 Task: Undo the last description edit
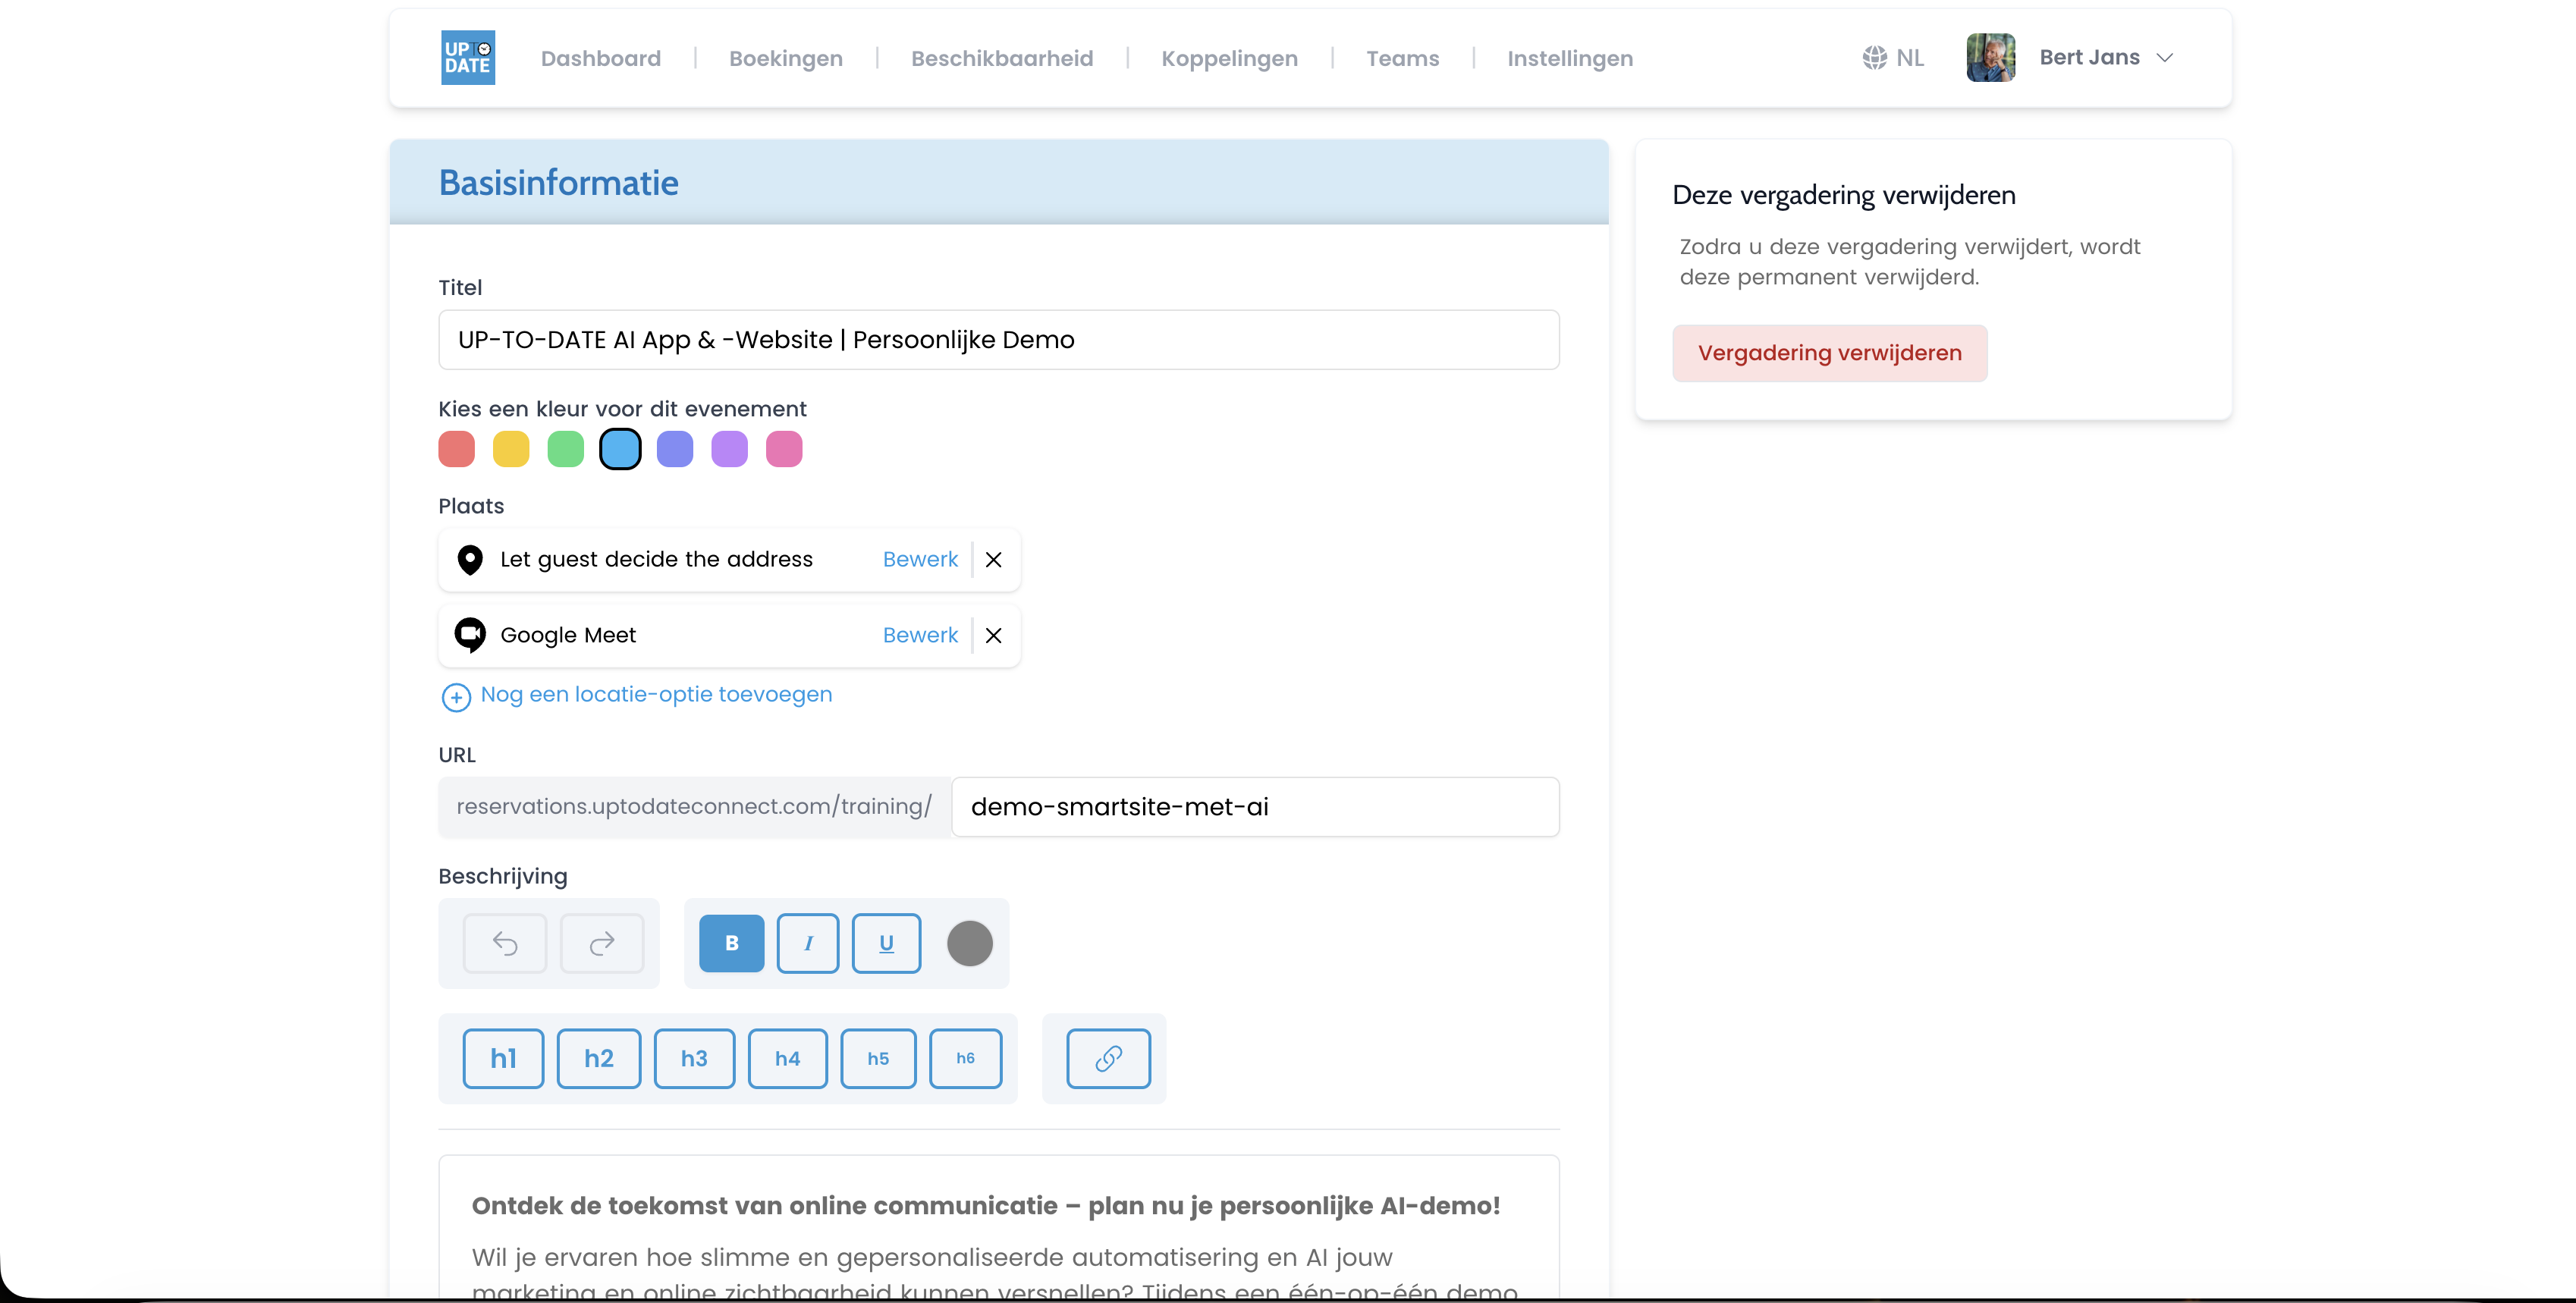505,943
